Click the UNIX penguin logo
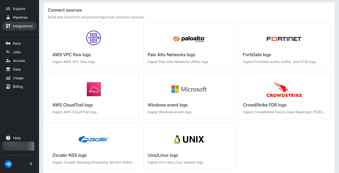This screenshot has width=339, height=173. pyautogui.click(x=189, y=139)
